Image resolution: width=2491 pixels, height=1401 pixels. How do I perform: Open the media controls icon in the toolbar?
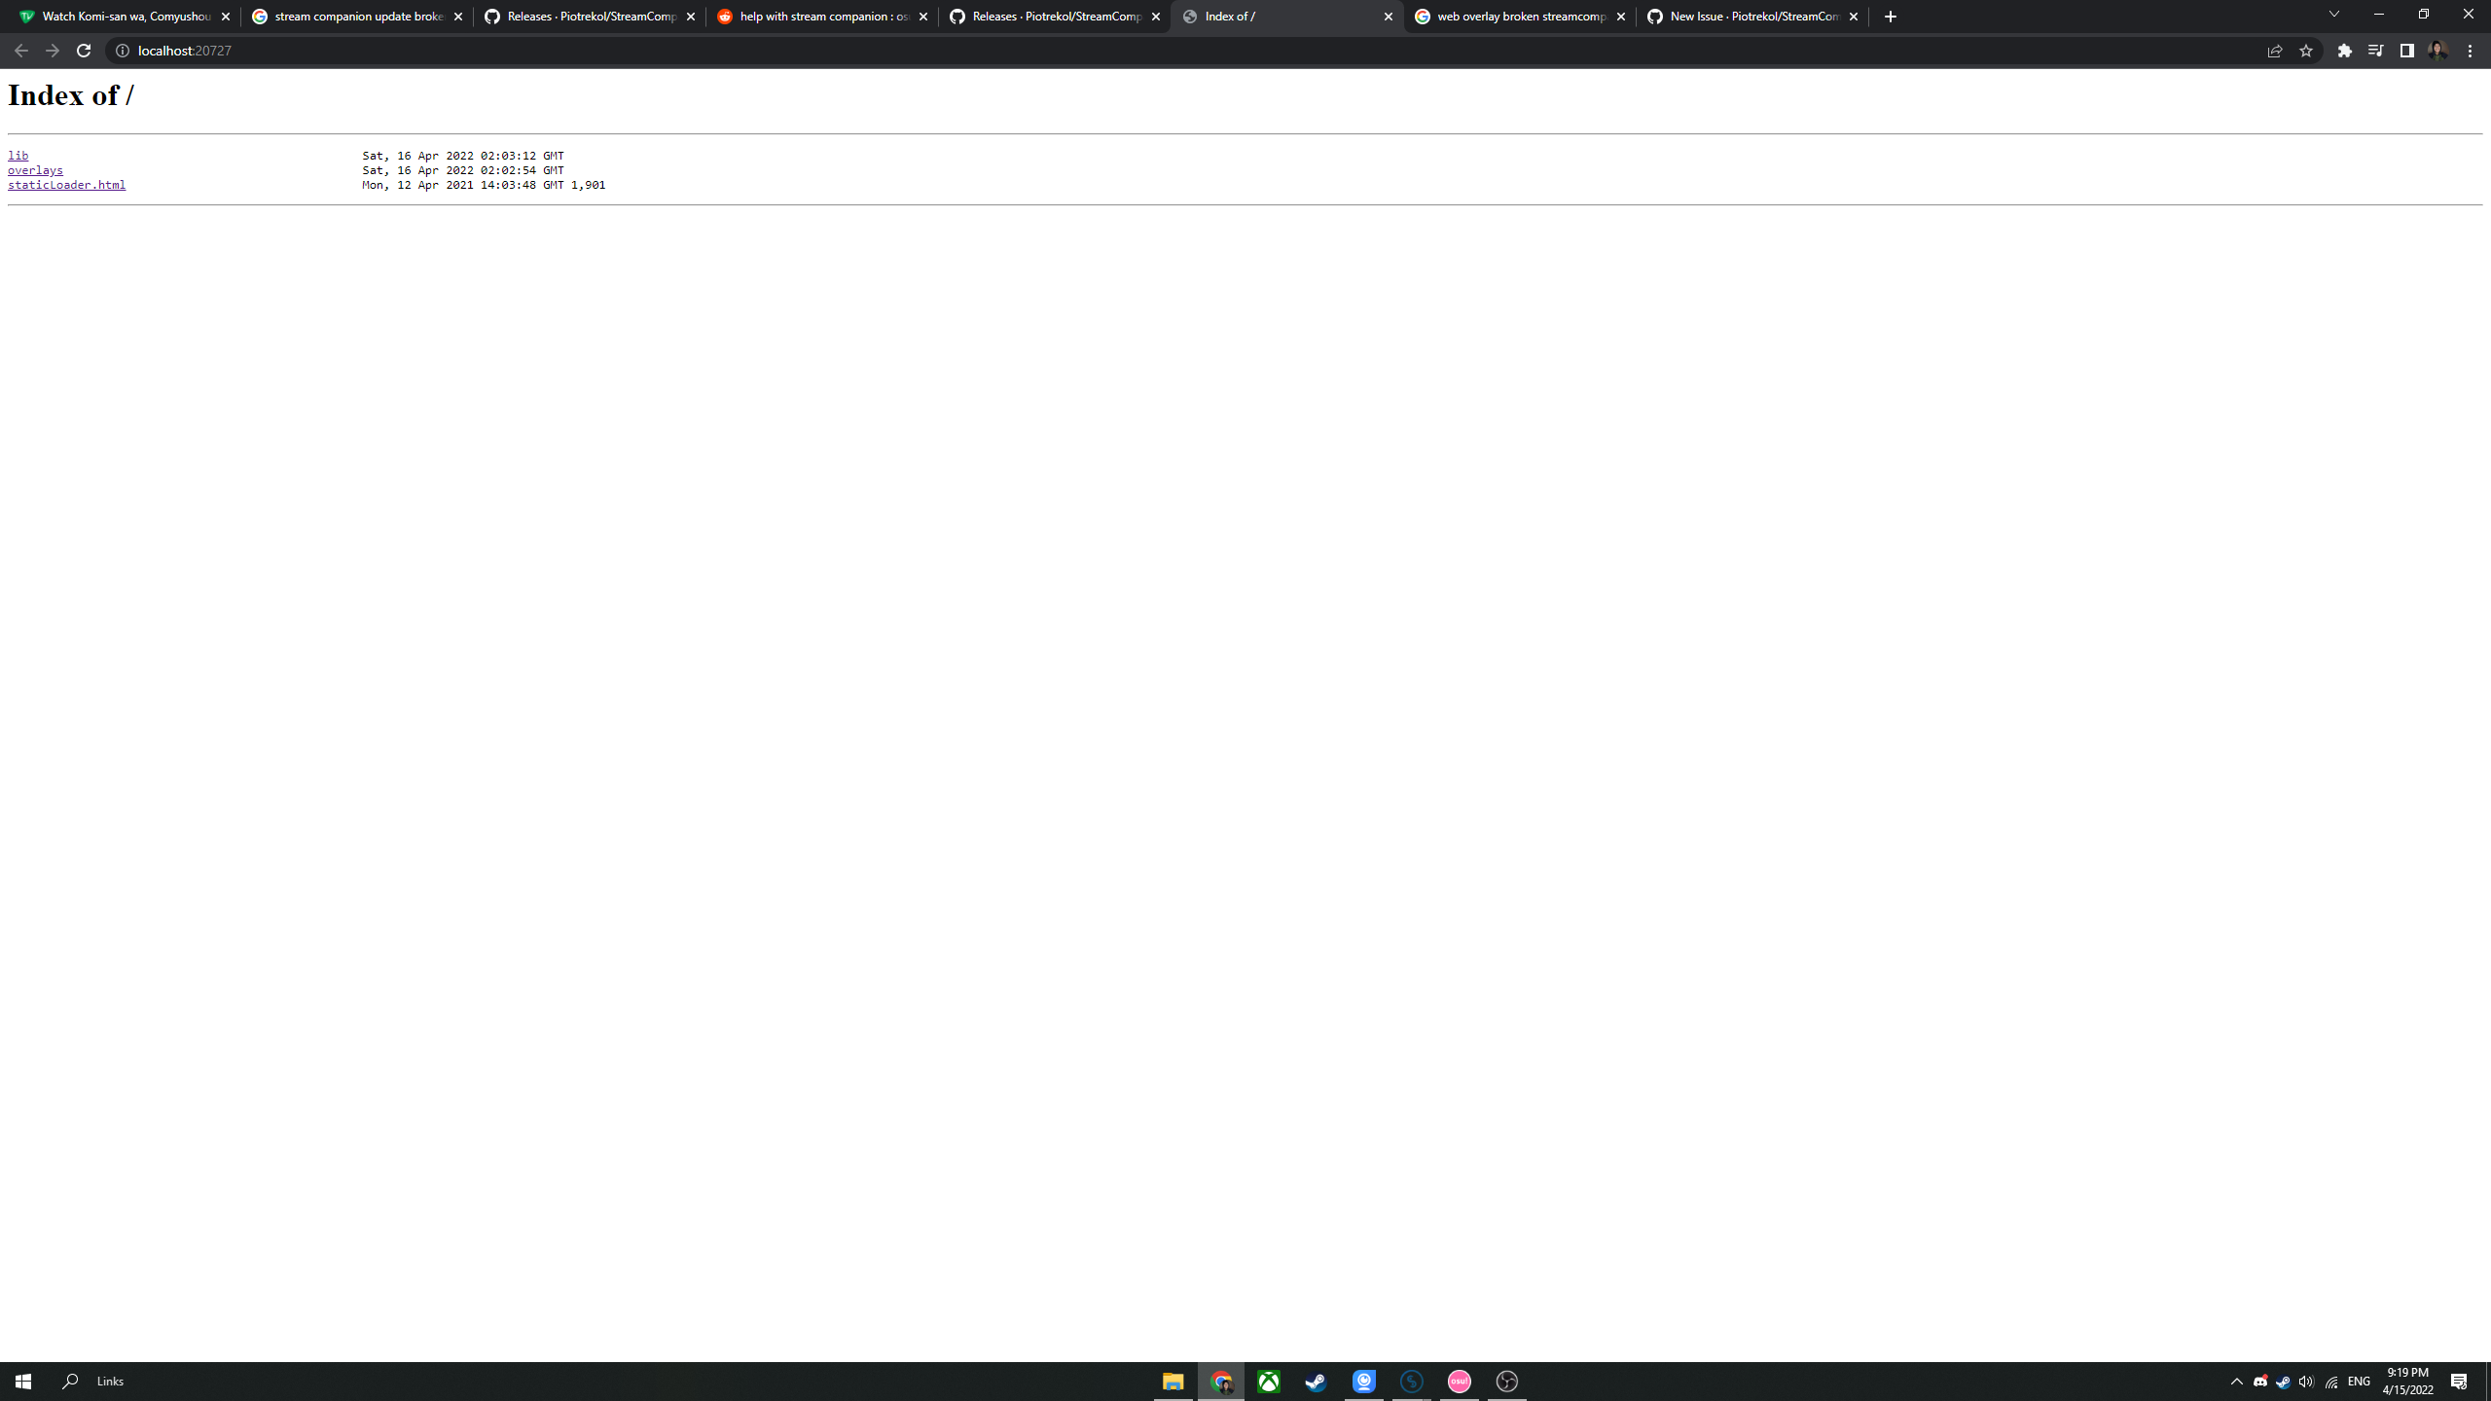click(x=2376, y=51)
